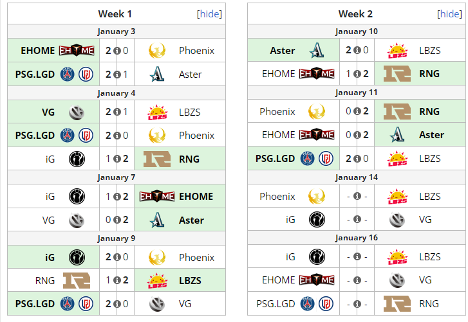
Task: Collapse Week 2 using the hide link
Action: pos(449,14)
